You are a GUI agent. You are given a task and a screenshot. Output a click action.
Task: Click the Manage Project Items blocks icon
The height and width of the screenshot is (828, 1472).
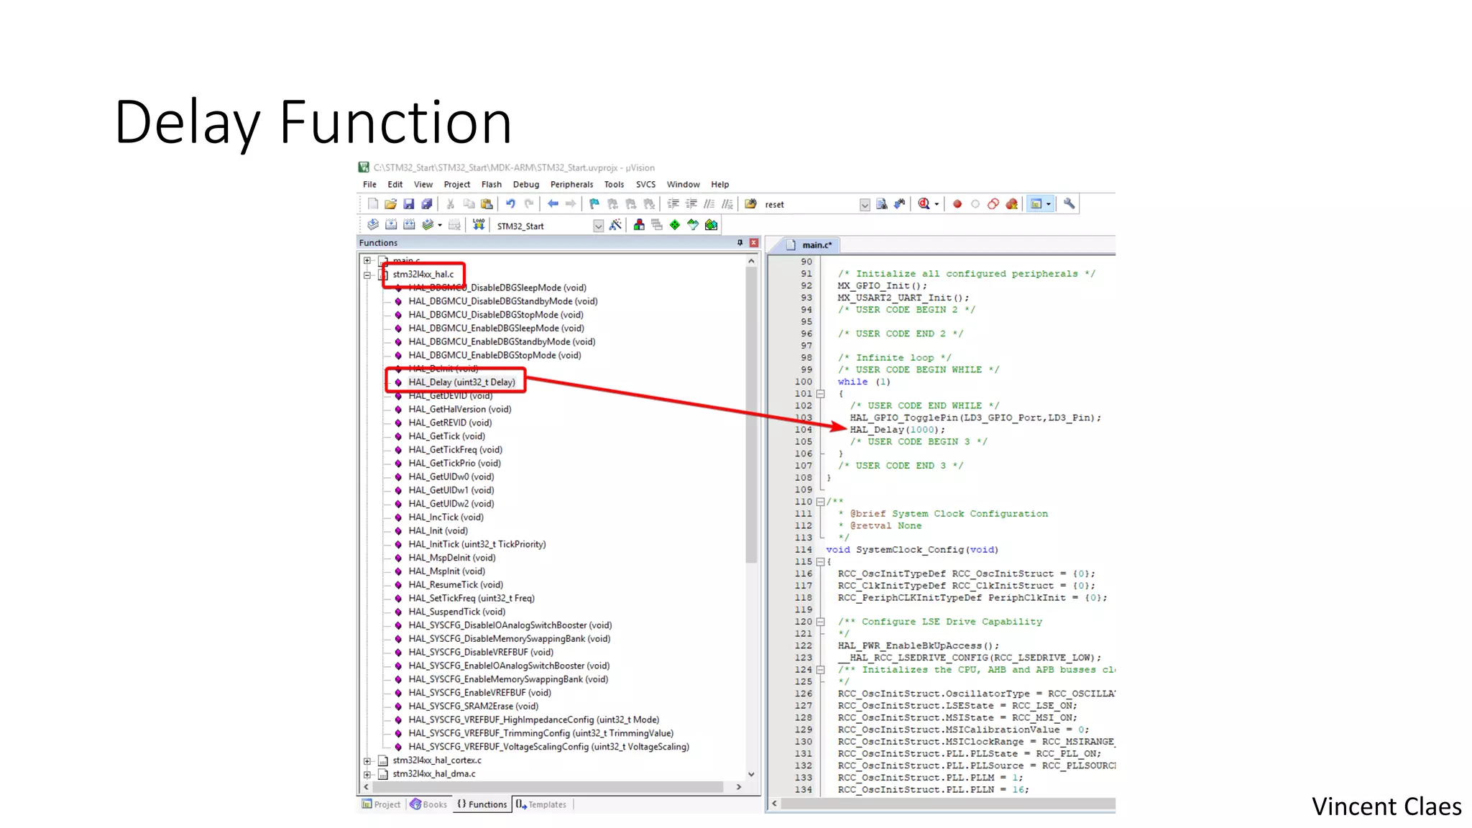(638, 225)
